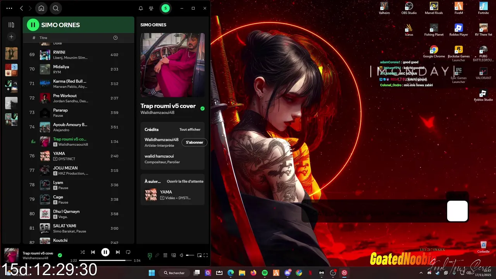Open the Google Chrome desktop shortcut
The width and height of the screenshot is (496, 279).
tap(434, 52)
